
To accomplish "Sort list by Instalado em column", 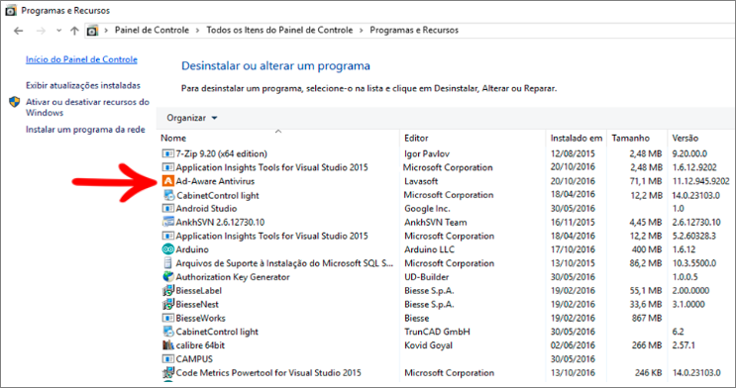I will pos(576,138).
